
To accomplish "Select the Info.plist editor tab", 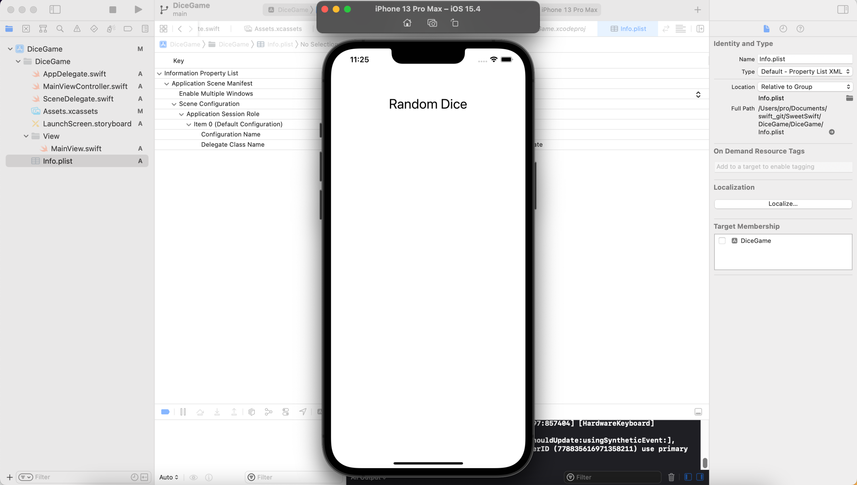I will point(628,29).
